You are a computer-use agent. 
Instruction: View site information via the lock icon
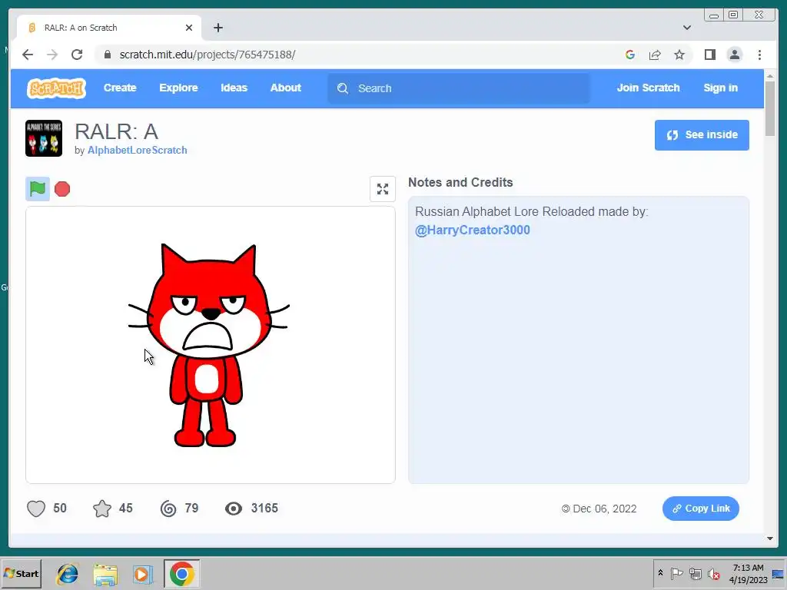click(x=107, y=55)
